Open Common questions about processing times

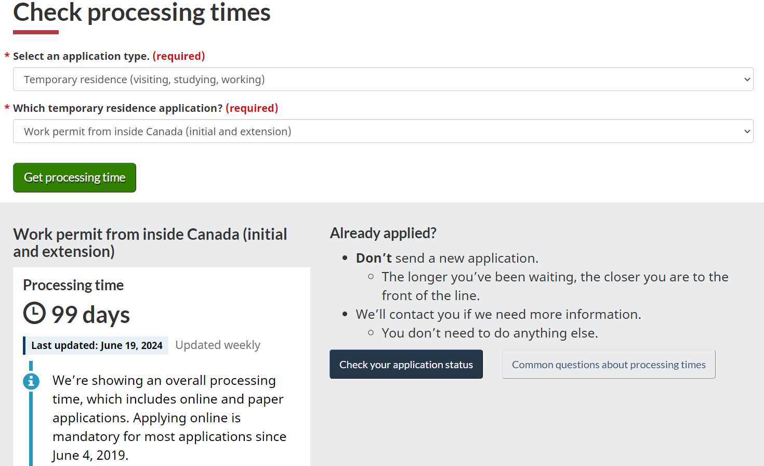[609, 364]
